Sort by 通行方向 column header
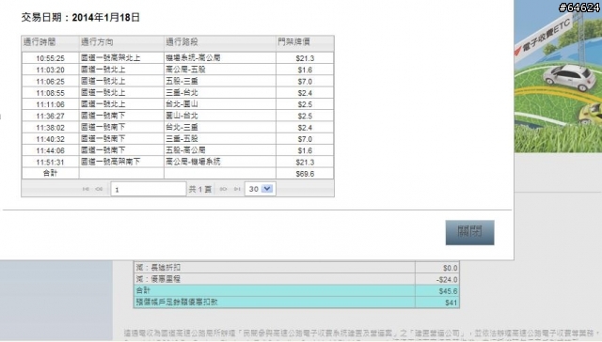602x342 pixels. (121, 42)
